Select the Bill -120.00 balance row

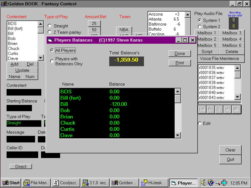tap(117, 104)
